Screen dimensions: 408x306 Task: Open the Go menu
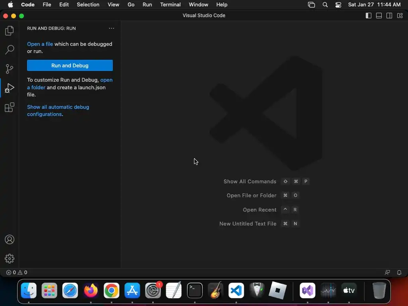coord(131,5)
